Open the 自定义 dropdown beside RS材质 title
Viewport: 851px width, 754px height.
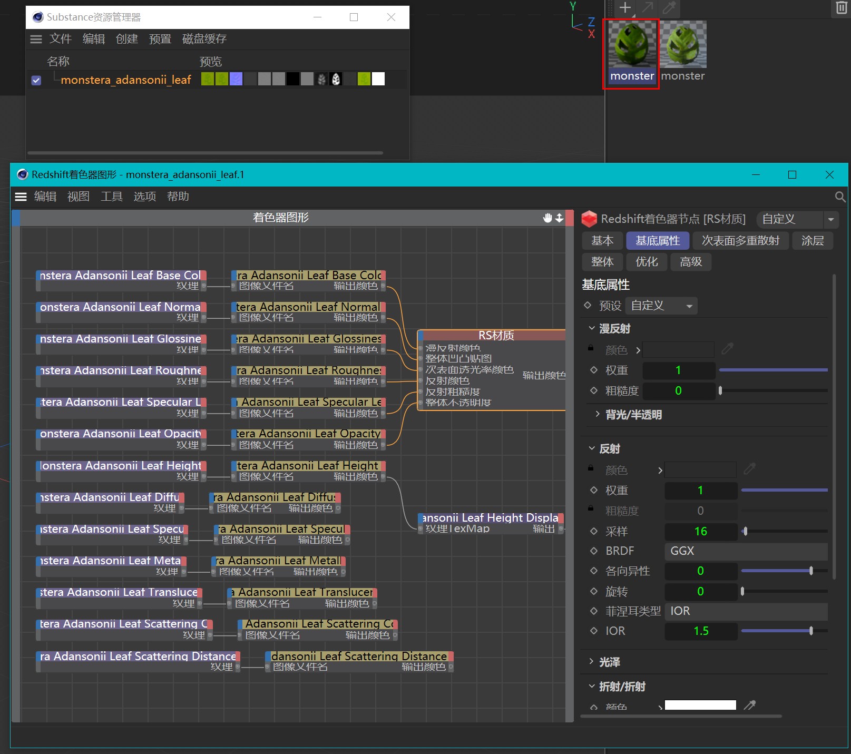[x=797, y=219]
